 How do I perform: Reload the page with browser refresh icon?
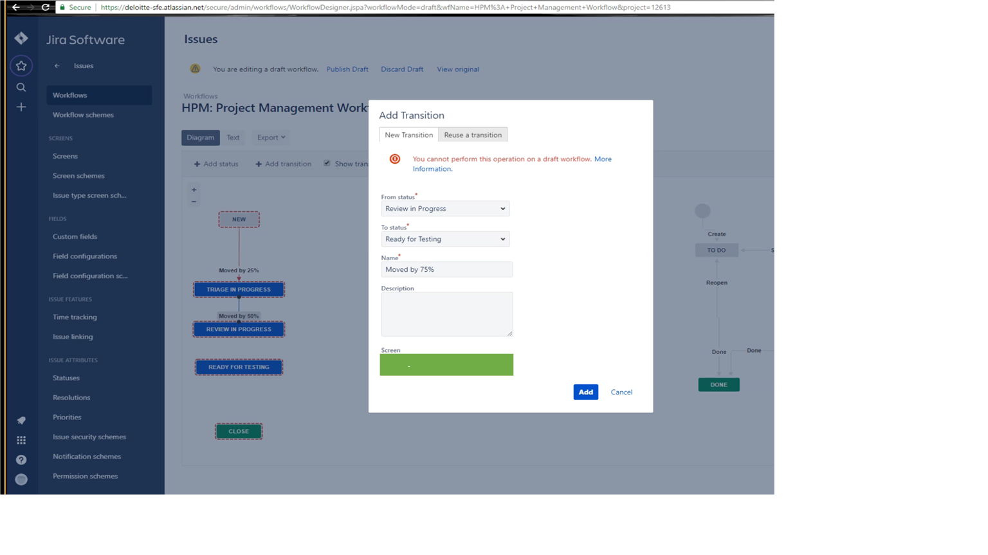[46, 7]
